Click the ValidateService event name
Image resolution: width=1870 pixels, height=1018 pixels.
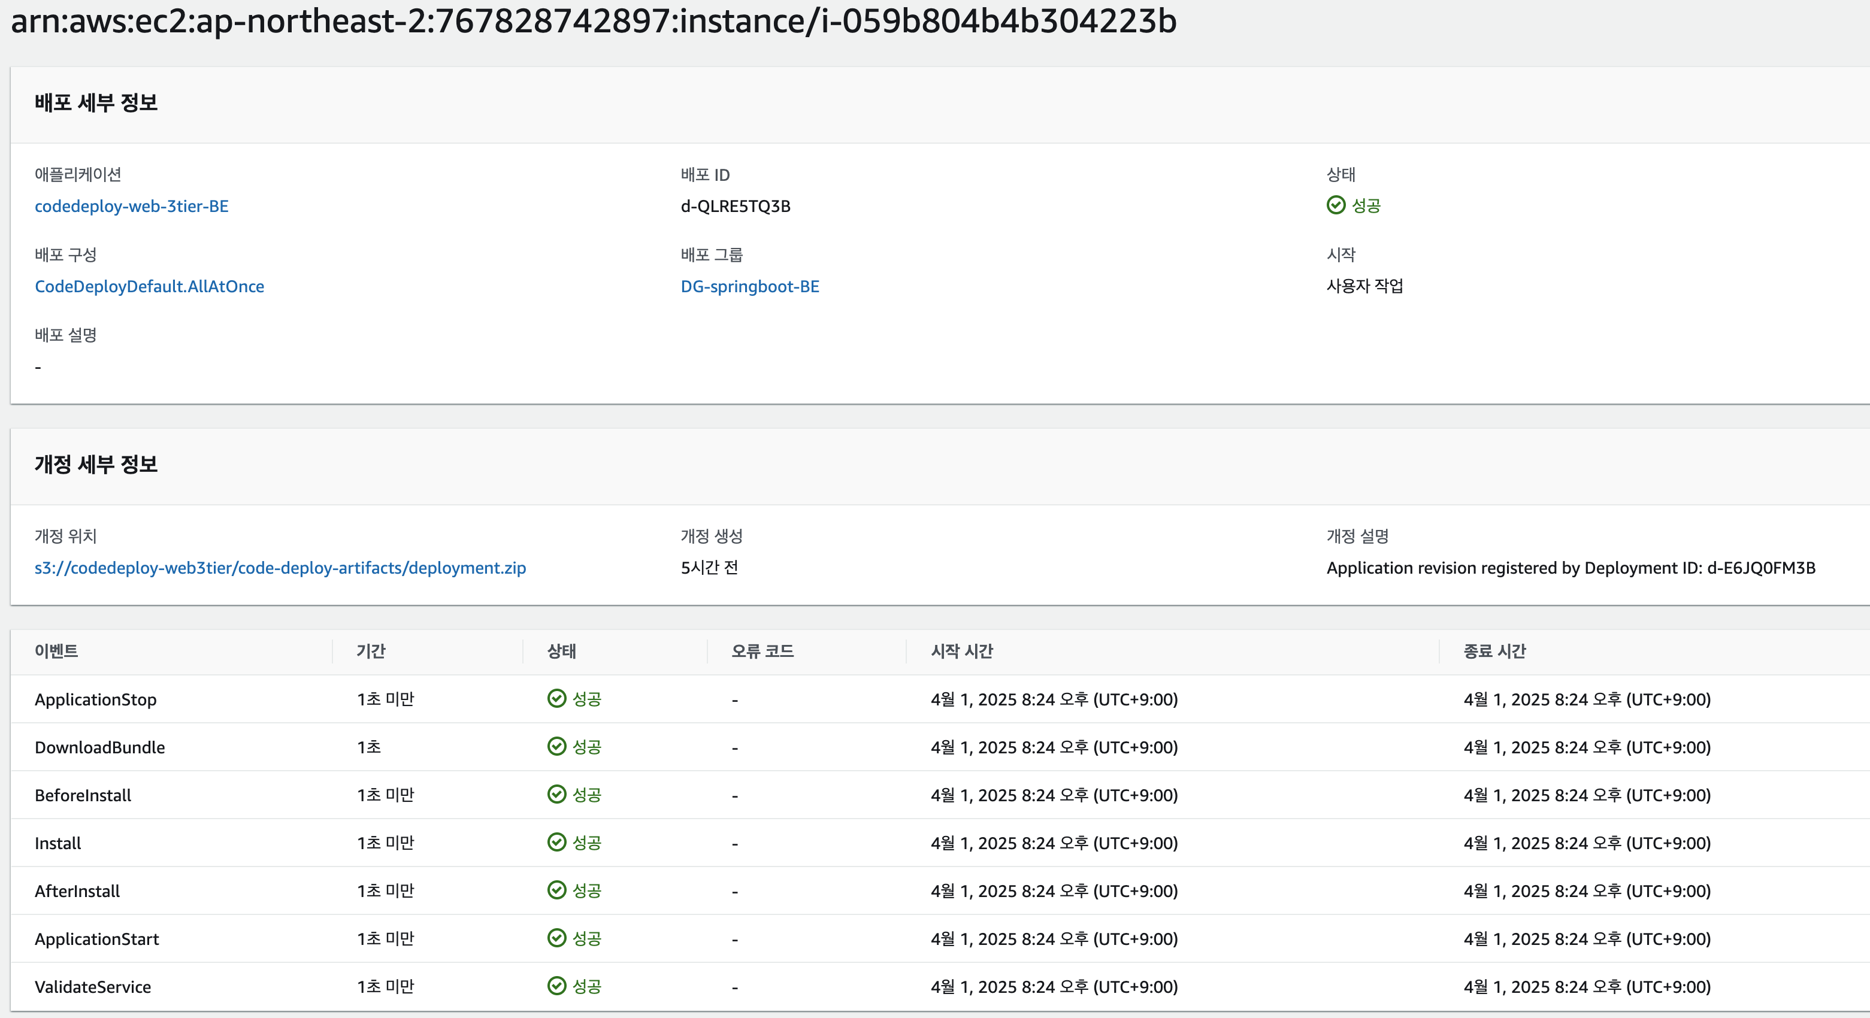click(93, 987)
